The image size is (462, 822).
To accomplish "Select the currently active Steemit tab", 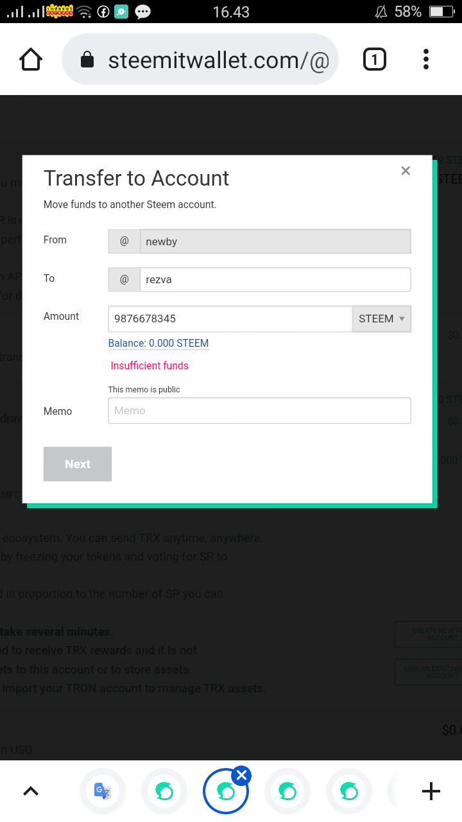I will [226, 791].
